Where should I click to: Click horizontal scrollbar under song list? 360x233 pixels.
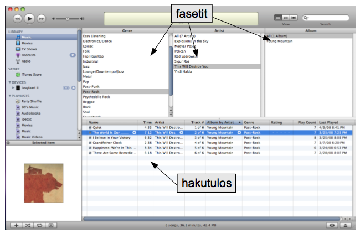(x=211, y=219)
